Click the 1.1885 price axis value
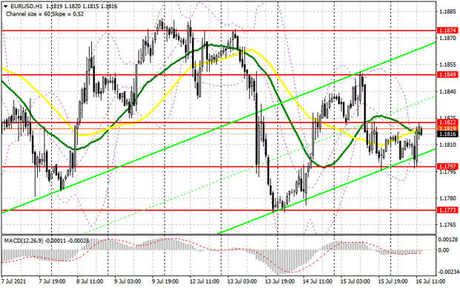Image resolution: width=460 pixels, height=288 pixels. [x=447, y=12]
